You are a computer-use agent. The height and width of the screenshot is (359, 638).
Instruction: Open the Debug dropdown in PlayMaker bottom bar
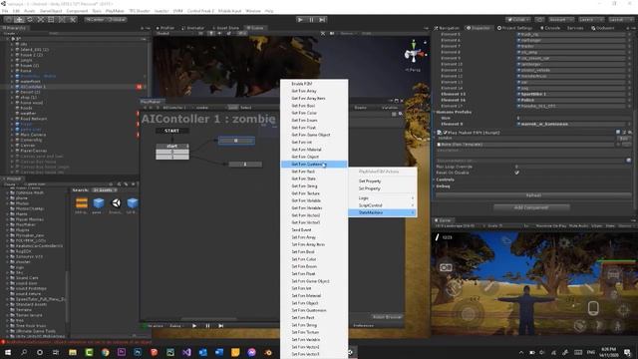(x=175, y=326)
